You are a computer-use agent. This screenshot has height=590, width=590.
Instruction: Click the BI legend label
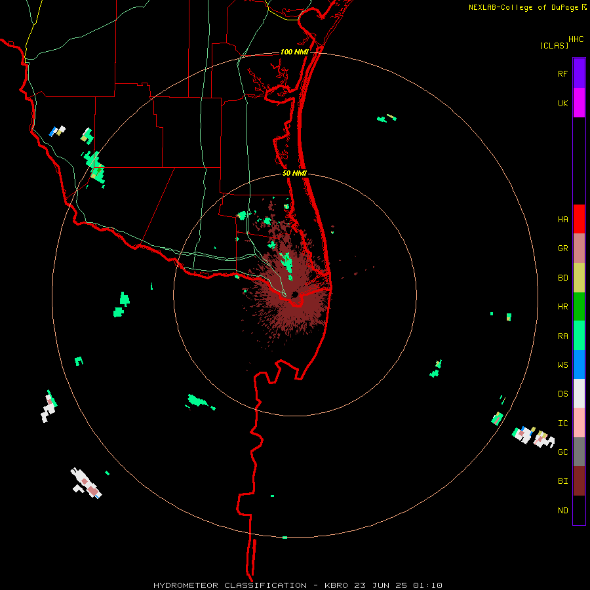point(562,481)
